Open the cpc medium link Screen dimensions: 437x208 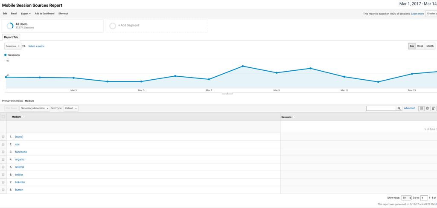17,144
